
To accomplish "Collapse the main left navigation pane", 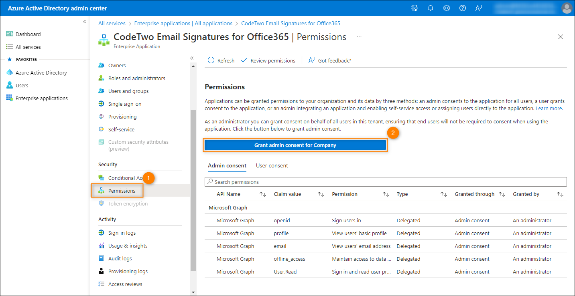I will 85,22.
